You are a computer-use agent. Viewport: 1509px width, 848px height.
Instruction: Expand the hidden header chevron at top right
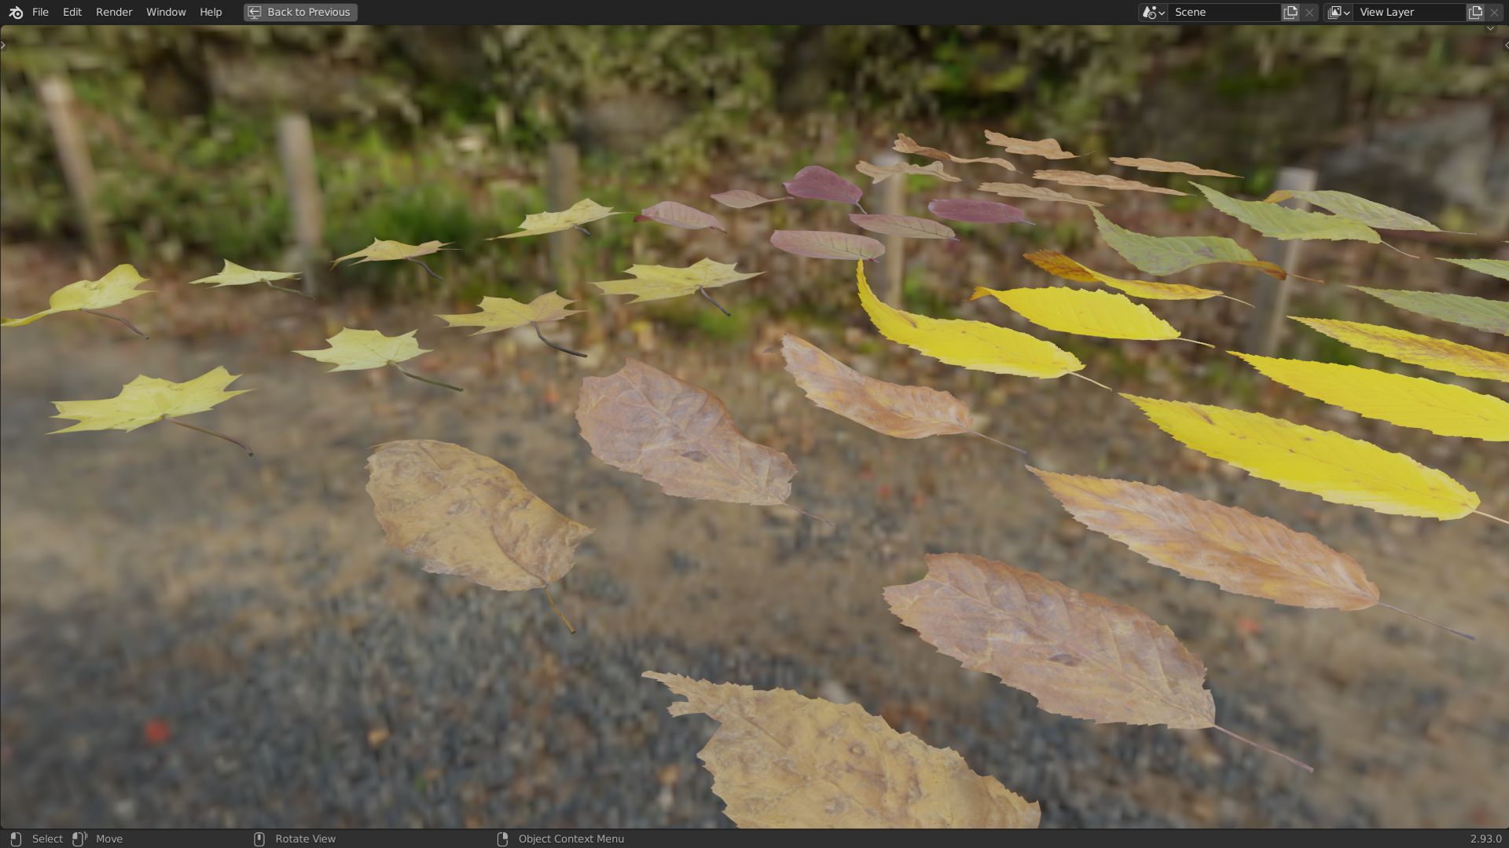[x=1490, y=29]
